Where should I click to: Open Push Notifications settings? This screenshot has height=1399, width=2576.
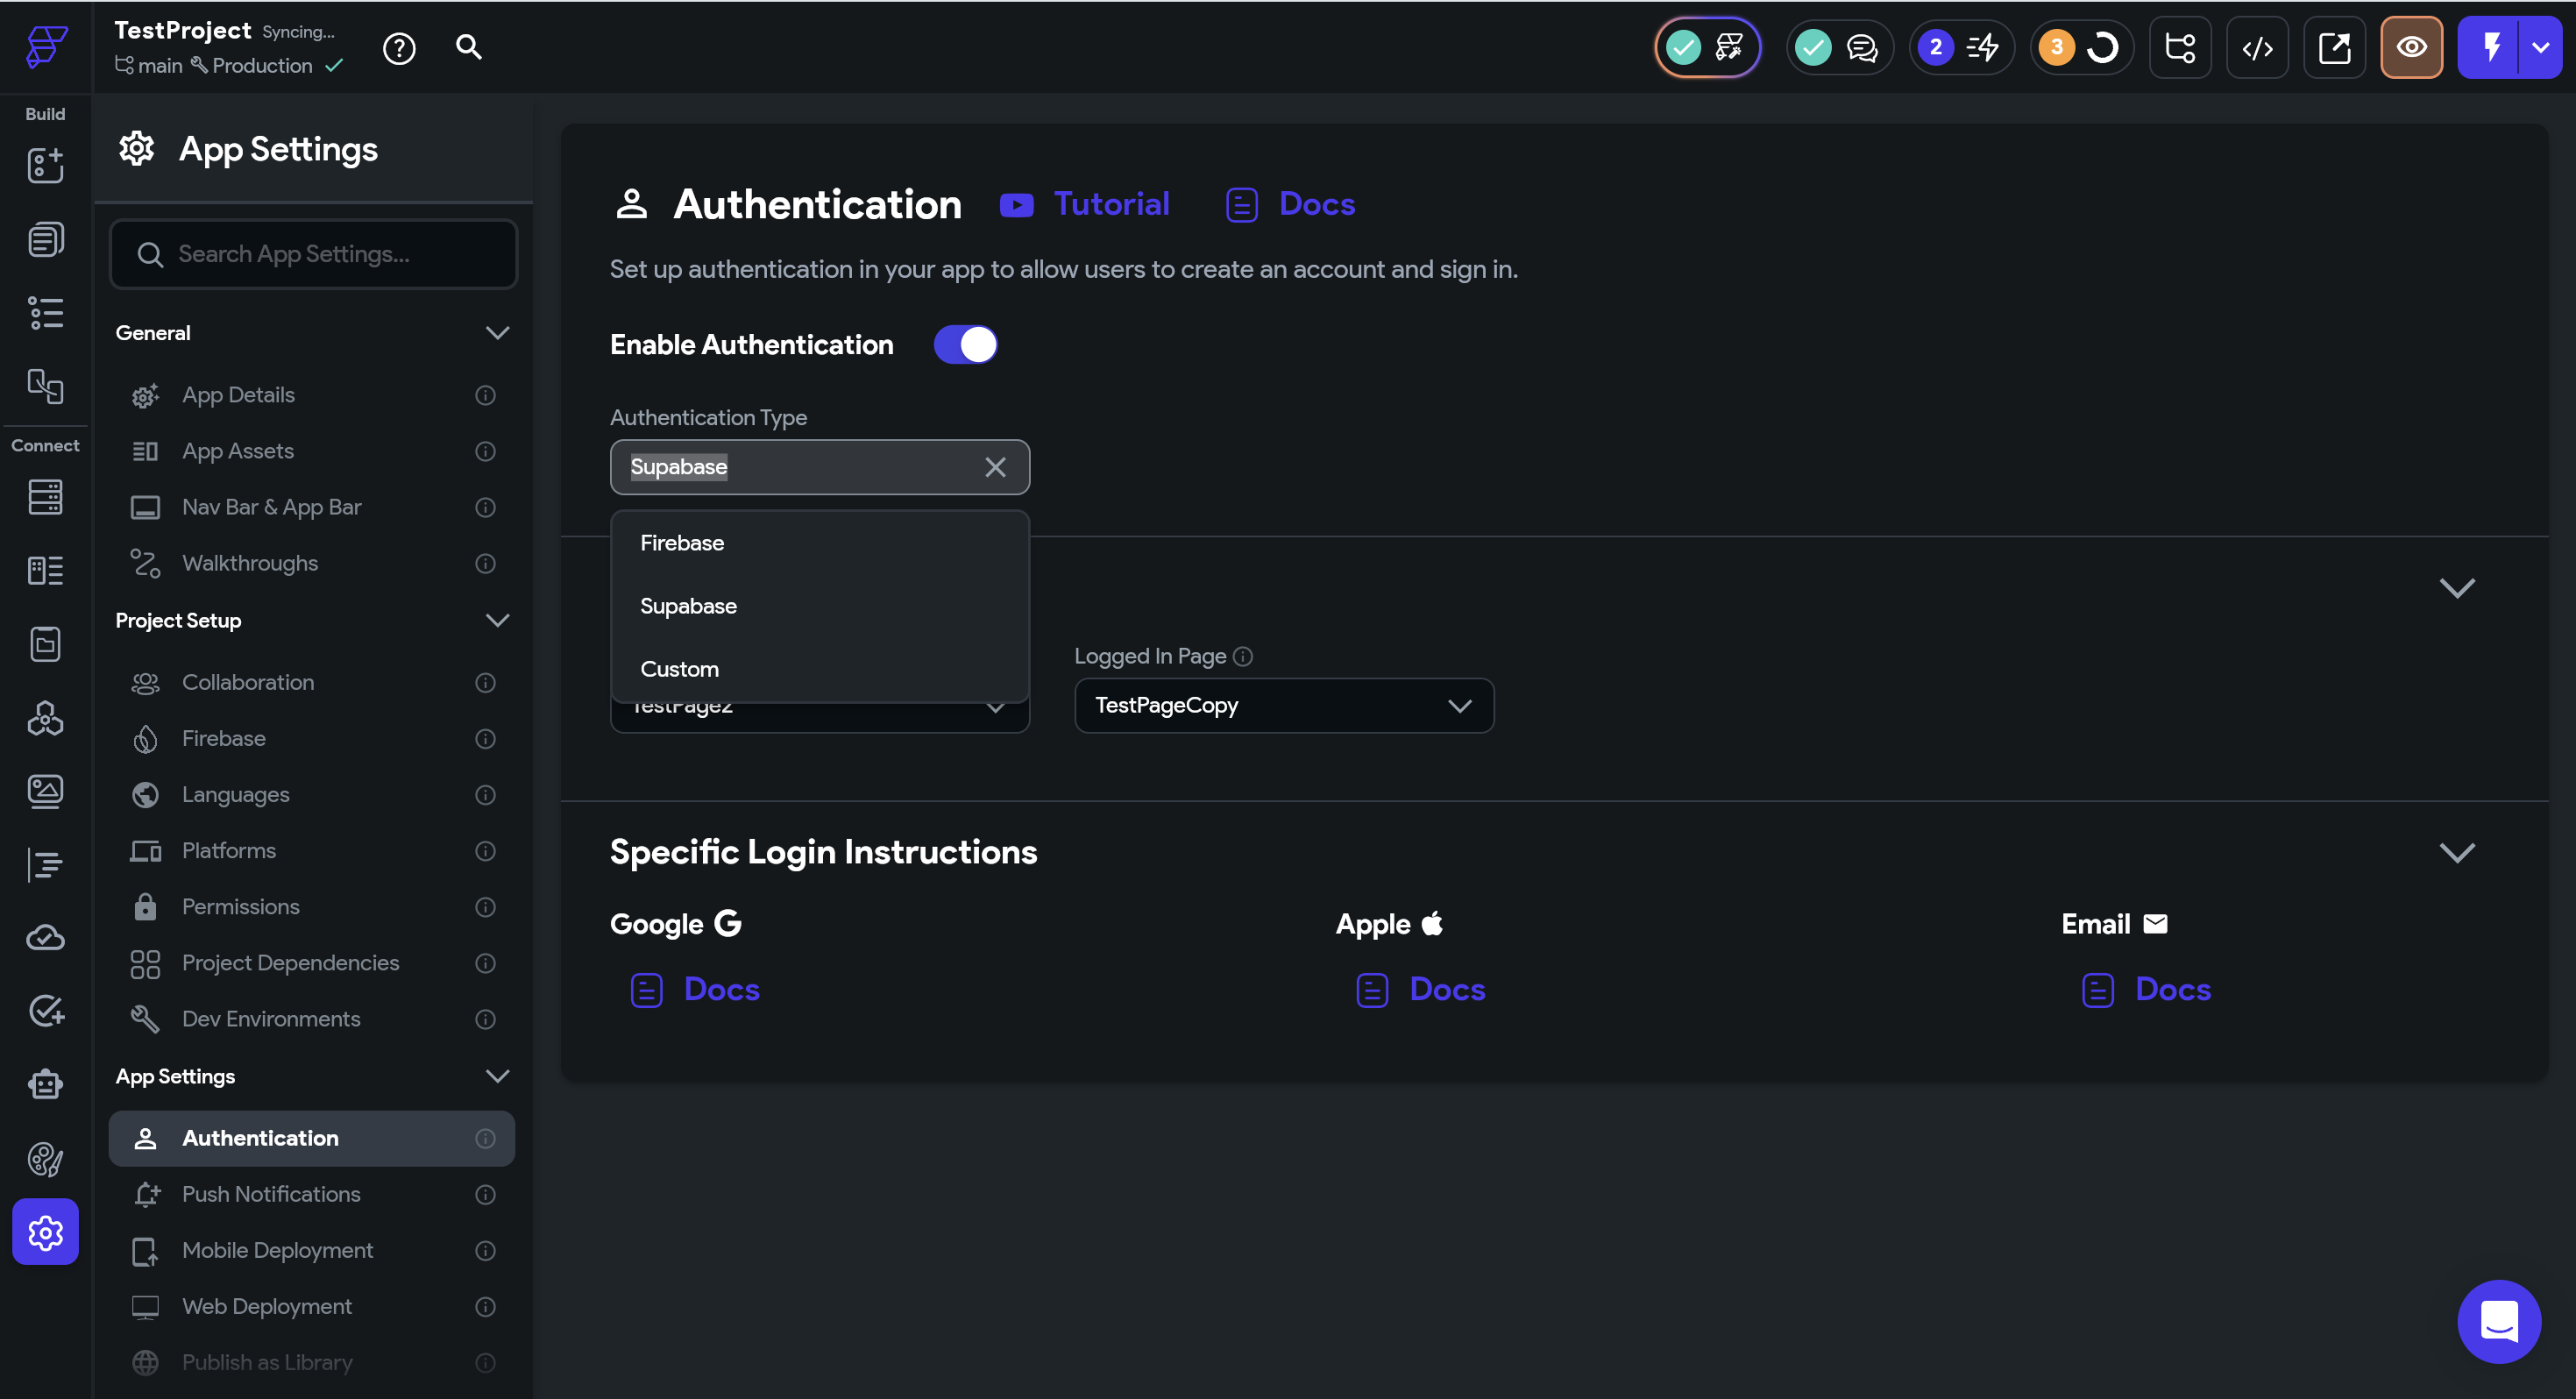(271, 1194)
